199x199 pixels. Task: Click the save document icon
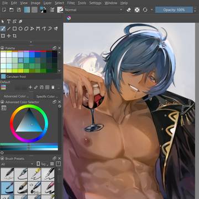tap(19, 10)
